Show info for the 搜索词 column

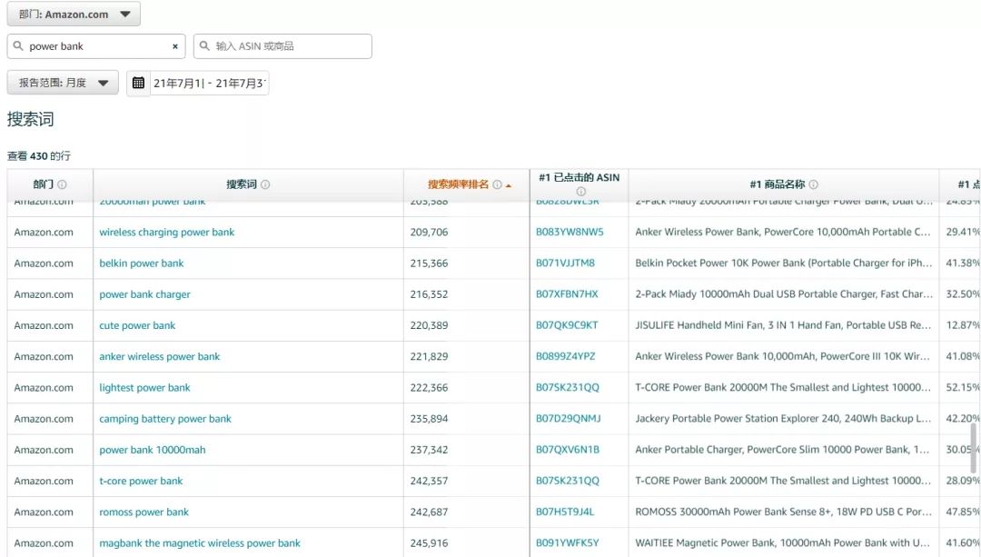[x=265, y=184]
